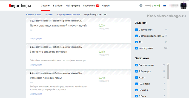Disable the Недоступные checkbox

coord(136,48)
